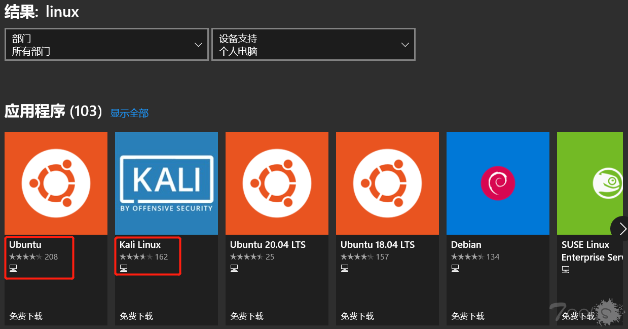Click 免费下载 under Ubuntu 20.04 LTS
This screenshot has width=628, height=329.
(x=247, y=316)
